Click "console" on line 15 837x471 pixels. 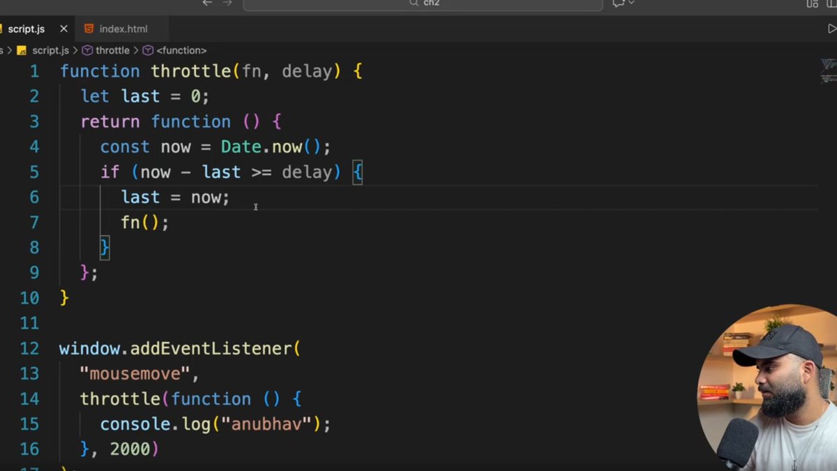coord(135,424)
